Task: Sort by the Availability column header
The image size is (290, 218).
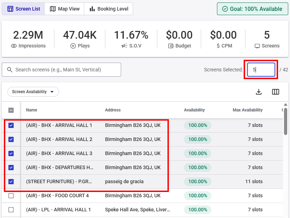Action: (x=194, y=110)
